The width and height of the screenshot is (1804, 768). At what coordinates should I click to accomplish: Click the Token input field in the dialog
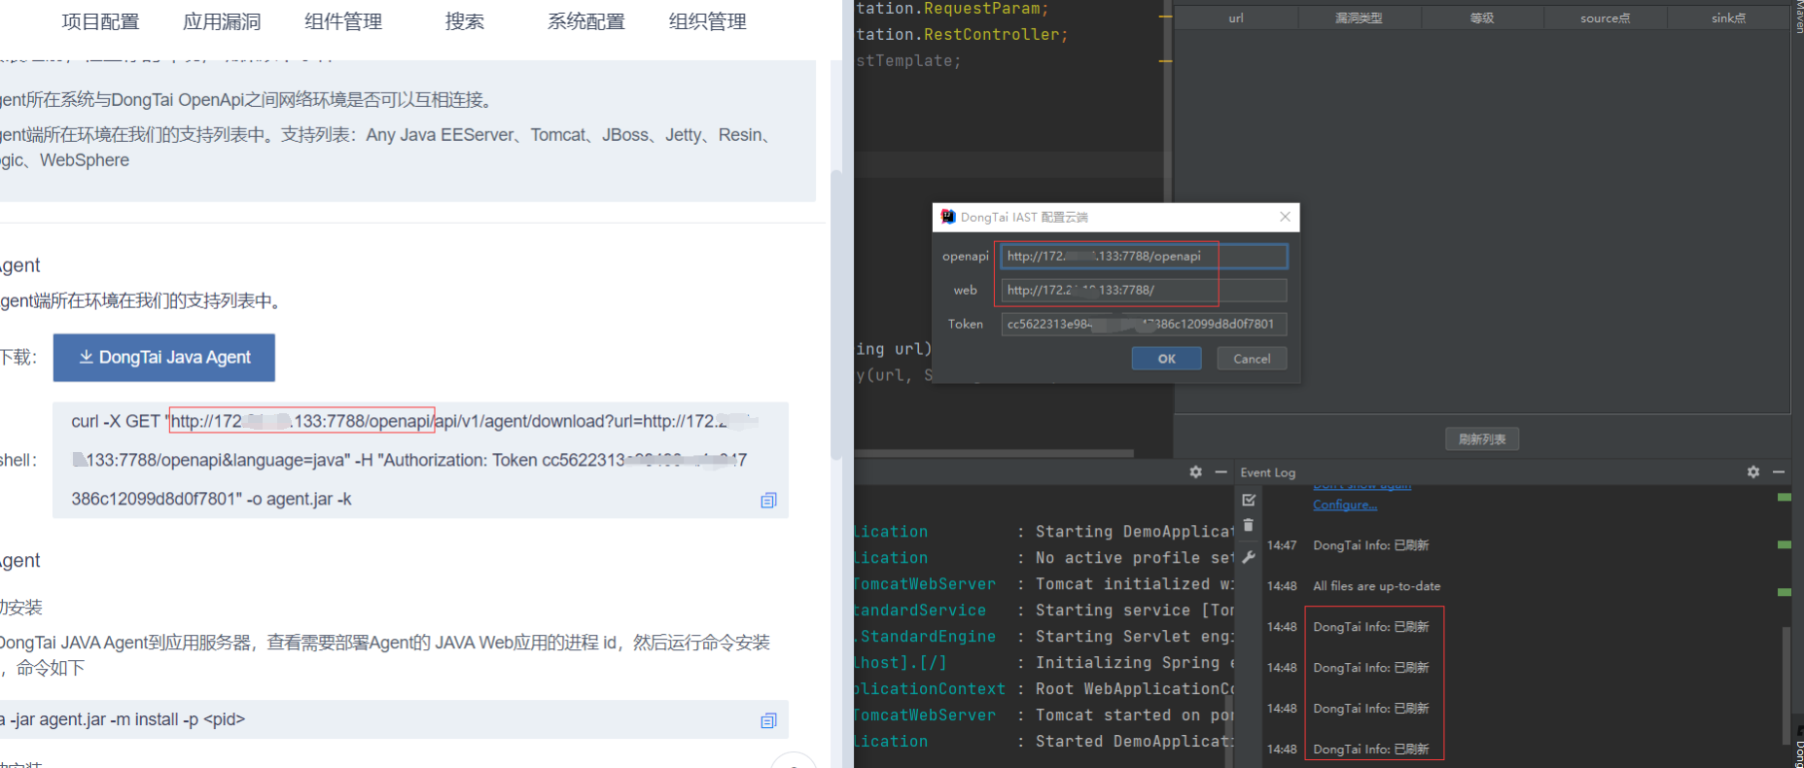click(x=1144, y=324)
